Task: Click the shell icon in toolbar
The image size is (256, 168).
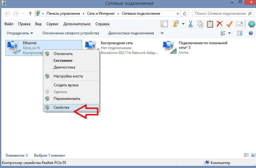Action: click(x=252, y=24)
